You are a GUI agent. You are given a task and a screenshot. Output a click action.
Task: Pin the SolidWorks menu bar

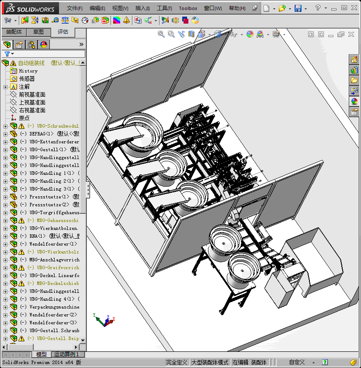[255, 8]
